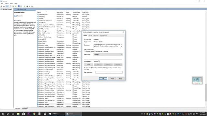207x116 pixels.
Task: Open the Store icon on the taskbar
Action: 24,114
